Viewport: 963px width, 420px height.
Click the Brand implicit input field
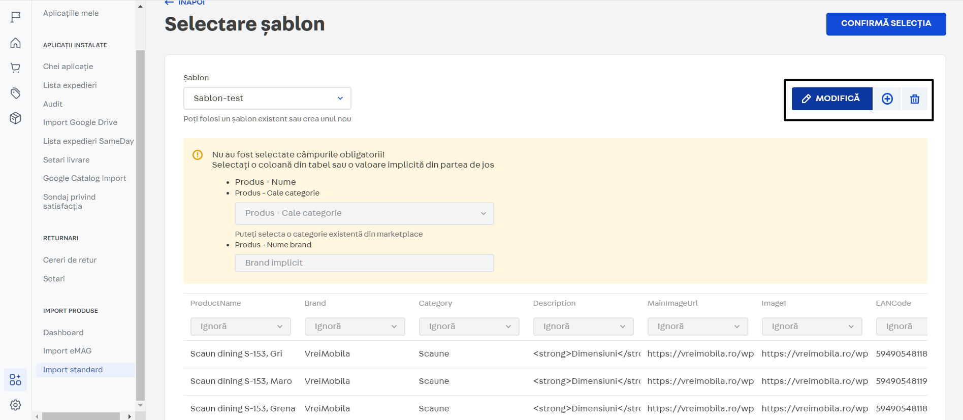click(x=364, y=263)
